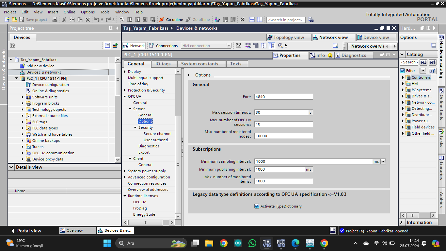The image size is (446, 251).
Task: Click the Show address labels NAME icon
Action: (239, 46)
